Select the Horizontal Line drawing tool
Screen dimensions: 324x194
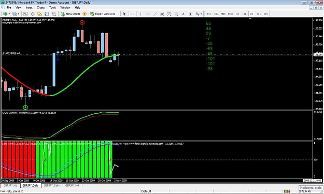(148, 14)
